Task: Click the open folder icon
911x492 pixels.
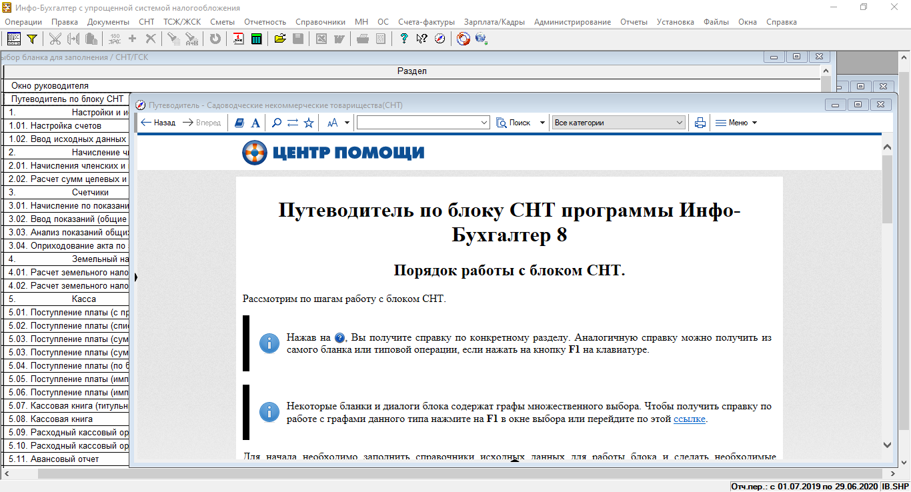Action: 279,39
